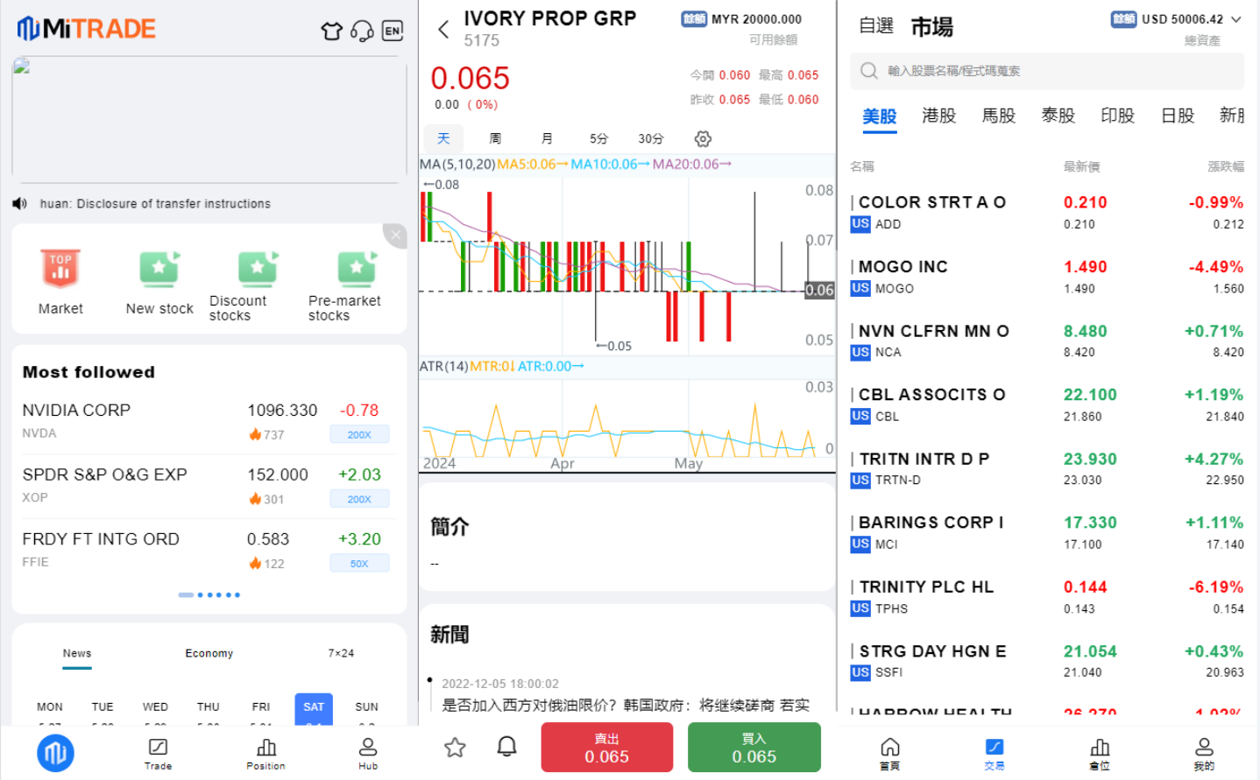The height and width of the screenshot is (780, 1260).
Task: Open MYR 20000.000 balance selector
Action: [x=741, y=19]
